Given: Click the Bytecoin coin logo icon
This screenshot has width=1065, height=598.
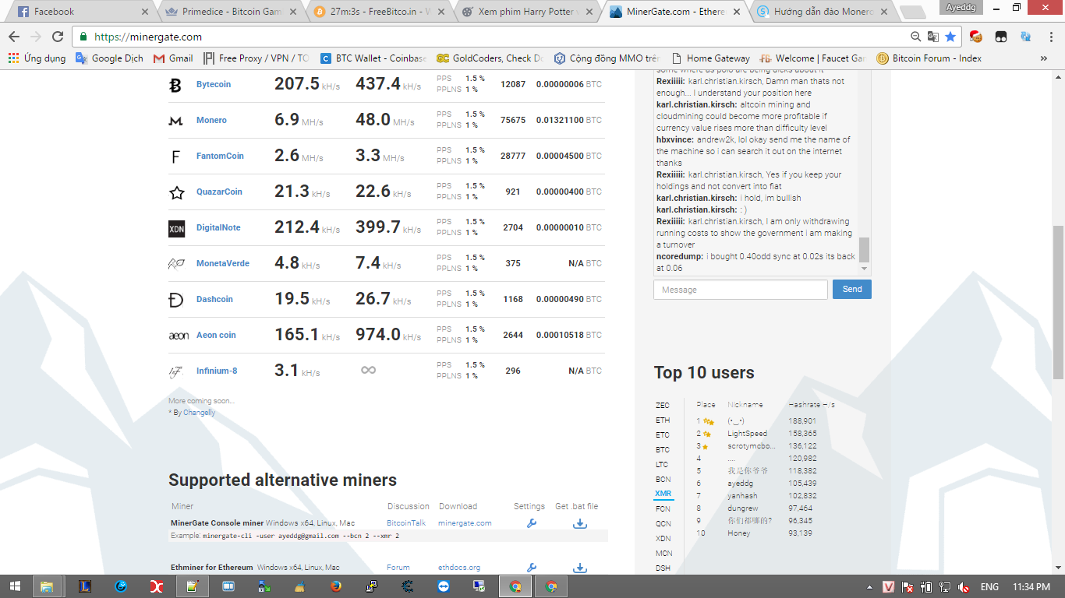Looking at the screenshot, I should click(x=175, y=85).
